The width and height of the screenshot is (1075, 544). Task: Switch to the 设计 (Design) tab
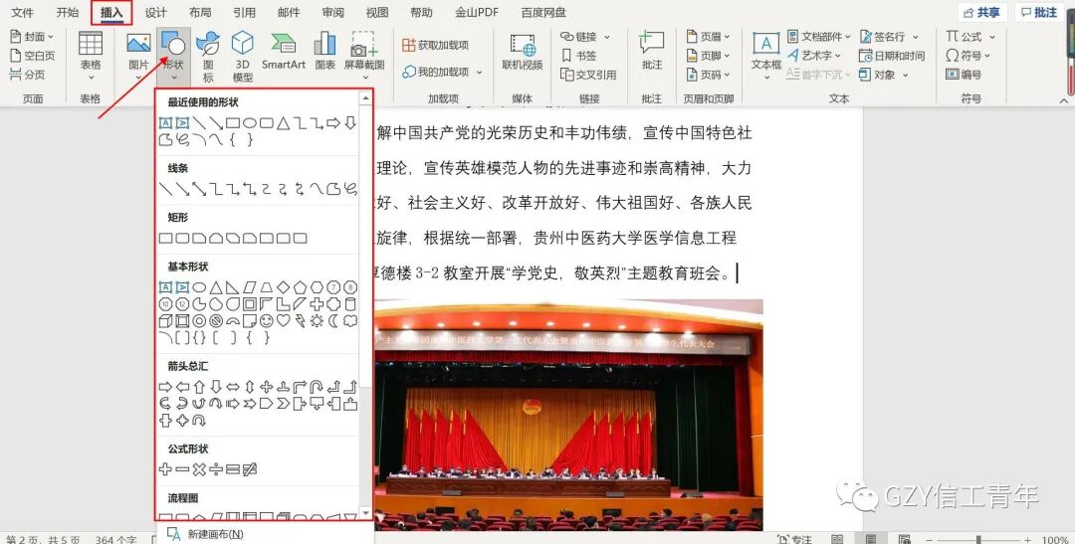coord(155,12)
